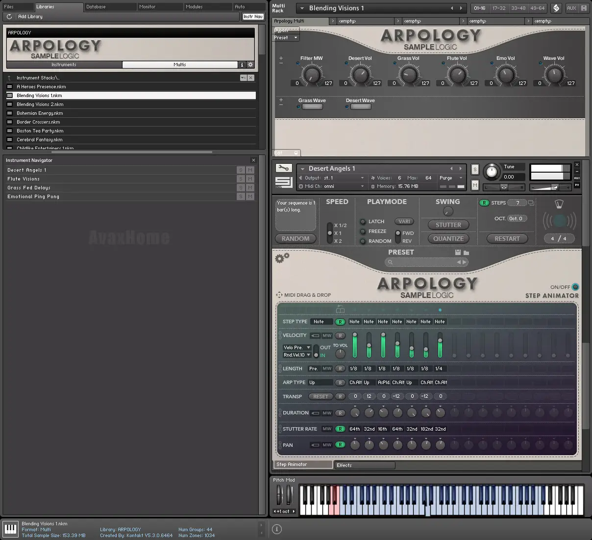Show rack channels 17-32

pos(499,8)
